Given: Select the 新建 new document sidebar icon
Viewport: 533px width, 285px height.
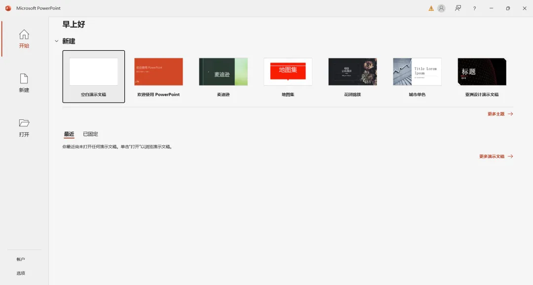Looking at the screenshot, I should 24,78.
